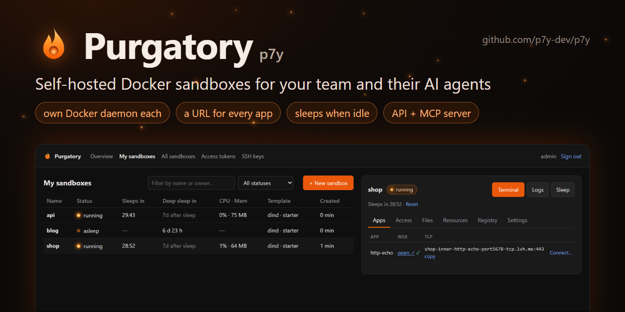This screenshot has width=625, height=312.
Task: Put the shop sandbox to Sleep
Action: 563,190
